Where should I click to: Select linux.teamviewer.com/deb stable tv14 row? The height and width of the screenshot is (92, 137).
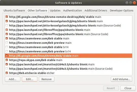point(68,47)
